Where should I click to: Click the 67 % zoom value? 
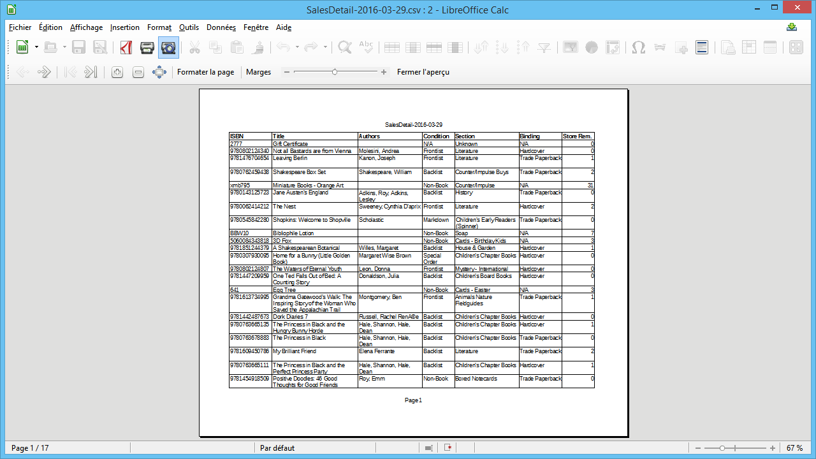pyautogui.click(x=794, y=448)
